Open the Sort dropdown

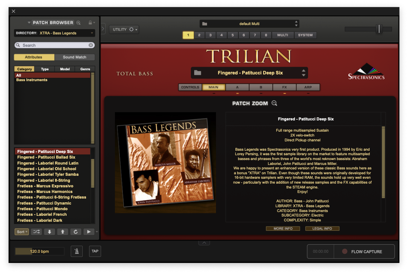coord(22,231)
